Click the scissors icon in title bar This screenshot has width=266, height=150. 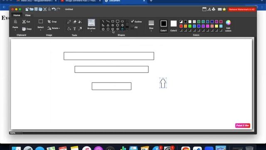(45, 9)
